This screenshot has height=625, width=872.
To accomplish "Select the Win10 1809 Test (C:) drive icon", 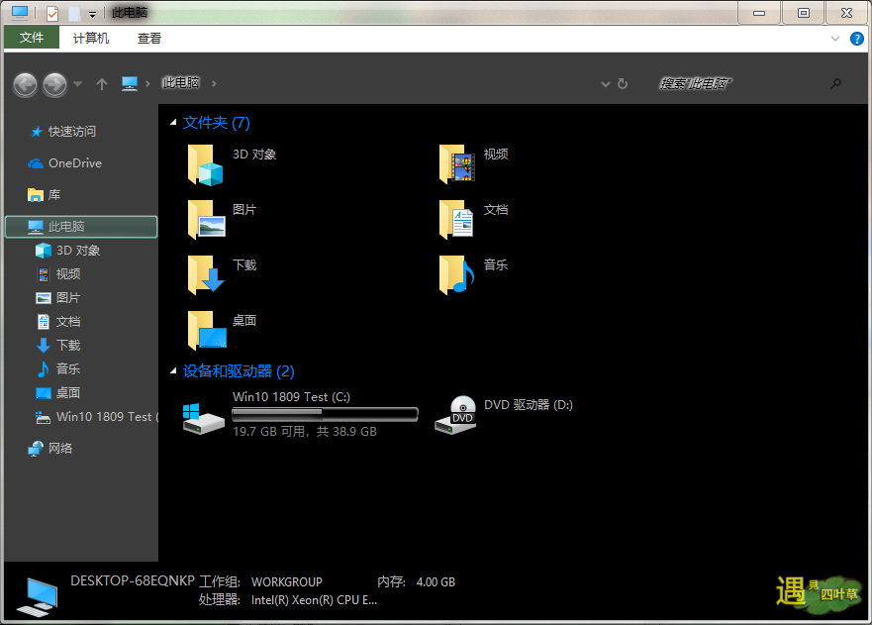I will click(x=203, y=419).
